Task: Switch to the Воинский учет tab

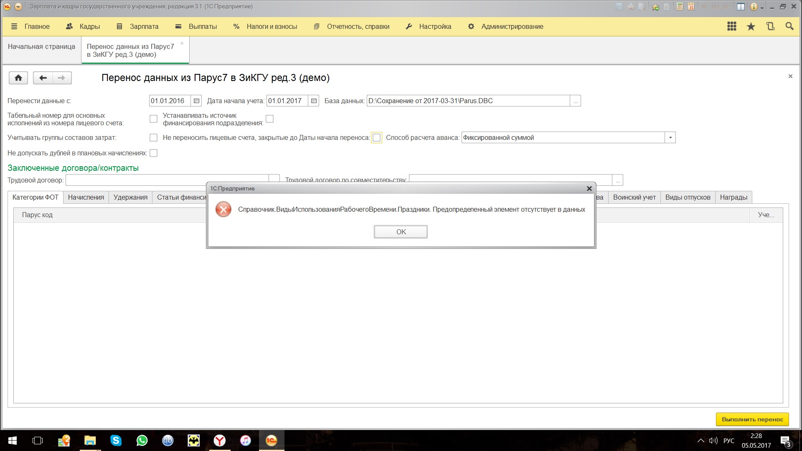Action: [634, 197]
